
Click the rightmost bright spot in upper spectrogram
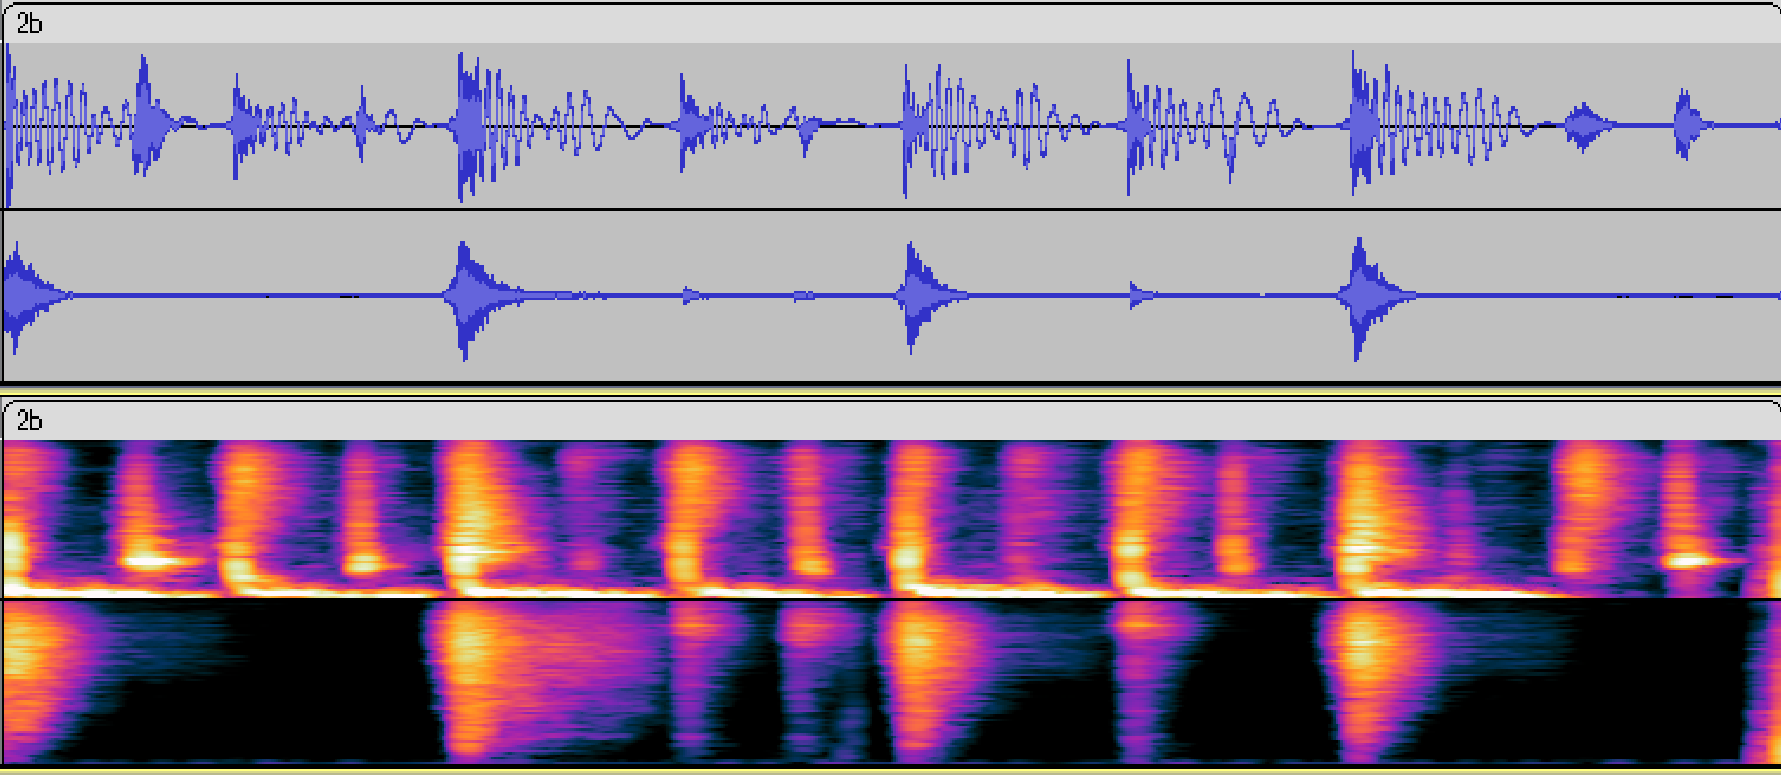click(1687, 561)
